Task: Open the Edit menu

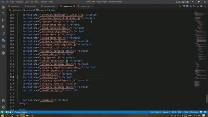Action: tap(12, 2)
